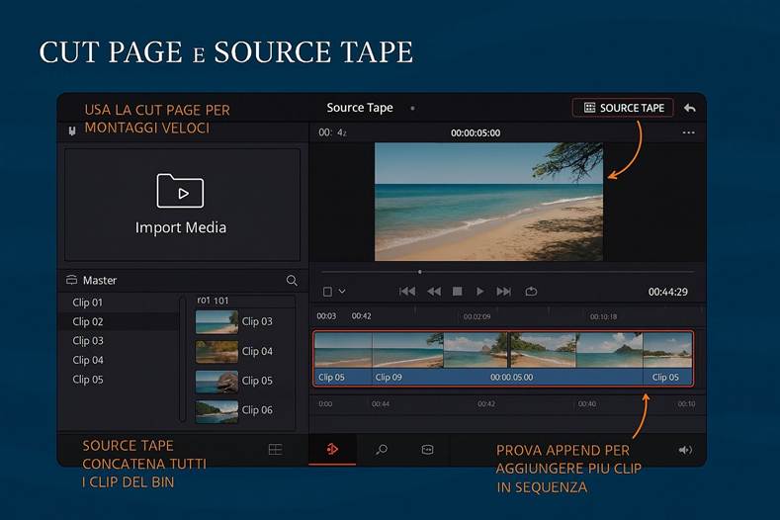
Task: Click the magnifier page icon in bottom bar
Action: coord(382,450)
